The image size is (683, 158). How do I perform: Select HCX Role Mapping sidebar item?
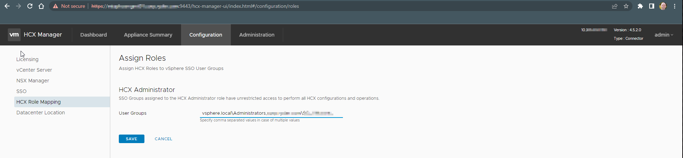pos(62,102)
